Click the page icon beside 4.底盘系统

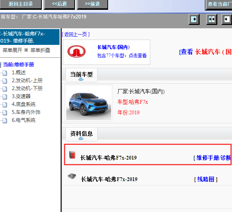5,104
